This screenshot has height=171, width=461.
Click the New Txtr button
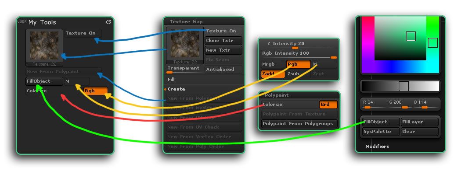click(223, 50)
